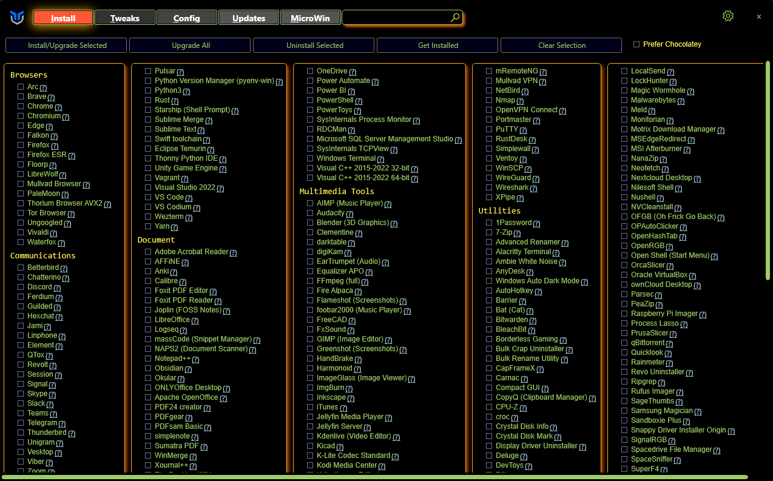Open WinUtil settings via the gear icon
The image size is (773, 481).
(728, 16)
